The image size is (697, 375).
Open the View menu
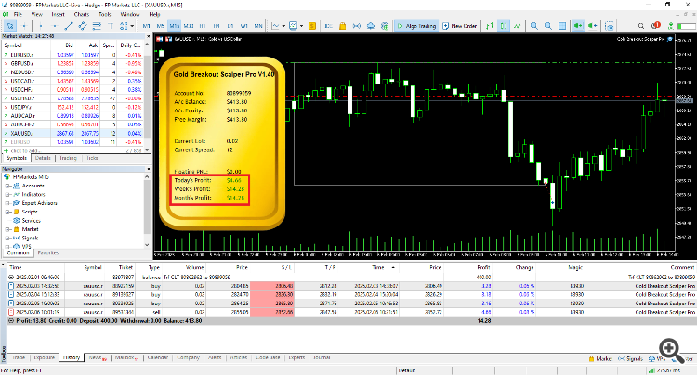click(x=36, y=14)
